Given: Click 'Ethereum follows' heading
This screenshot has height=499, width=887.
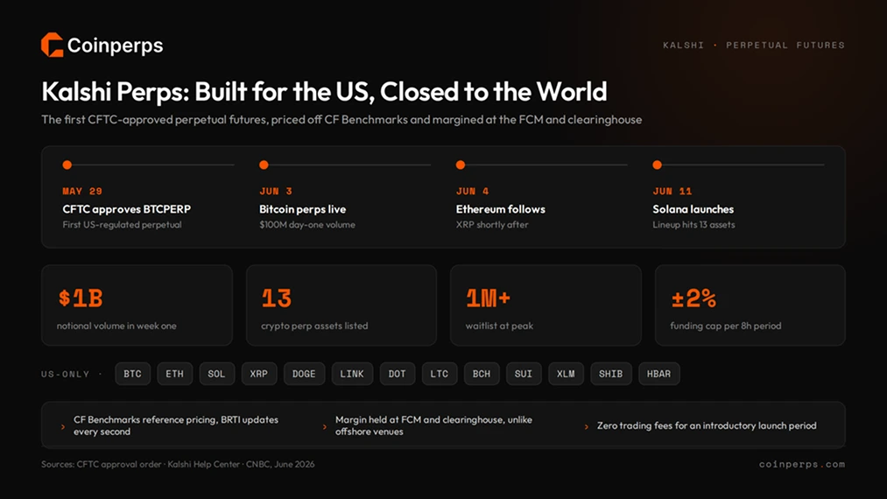Looking at the screenshot, I should pos(501,209).
